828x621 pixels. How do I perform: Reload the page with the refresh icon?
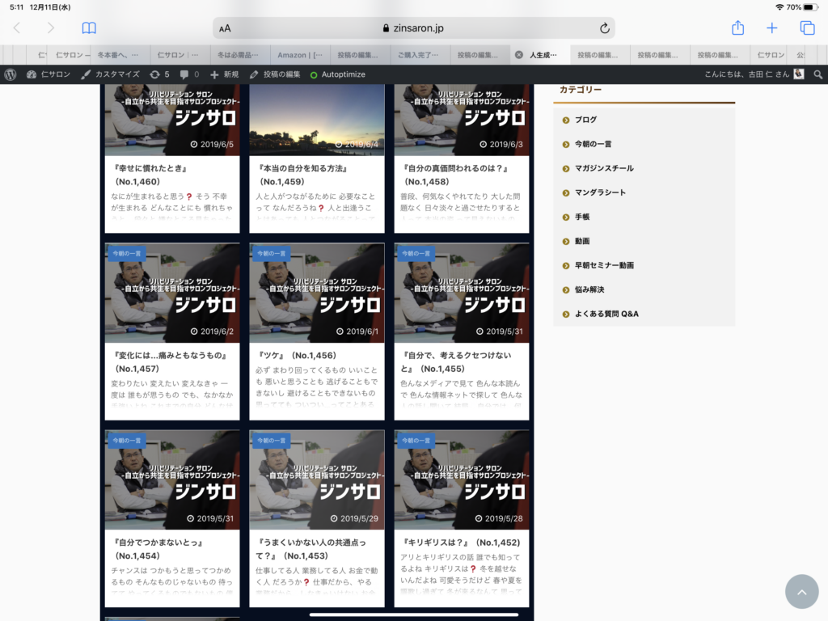606,27
